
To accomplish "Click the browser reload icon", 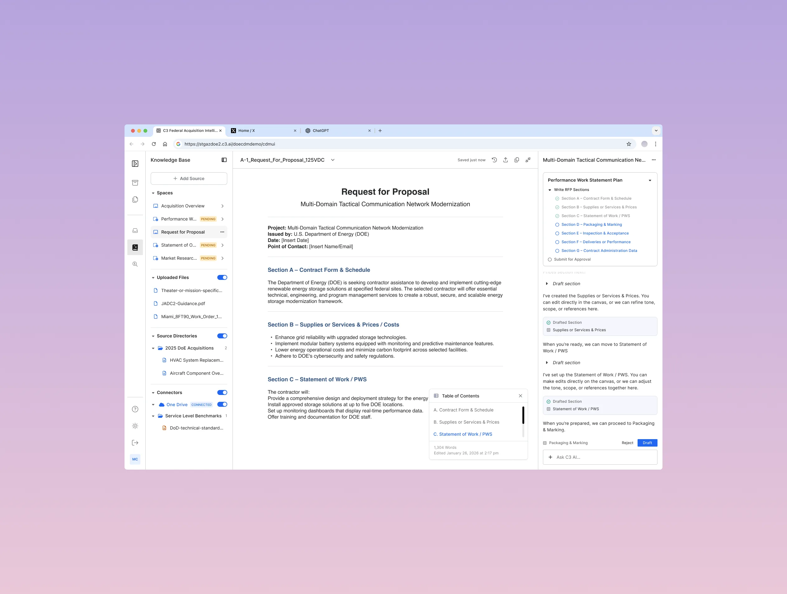I will pyautogui.click(x=154, y=144).
